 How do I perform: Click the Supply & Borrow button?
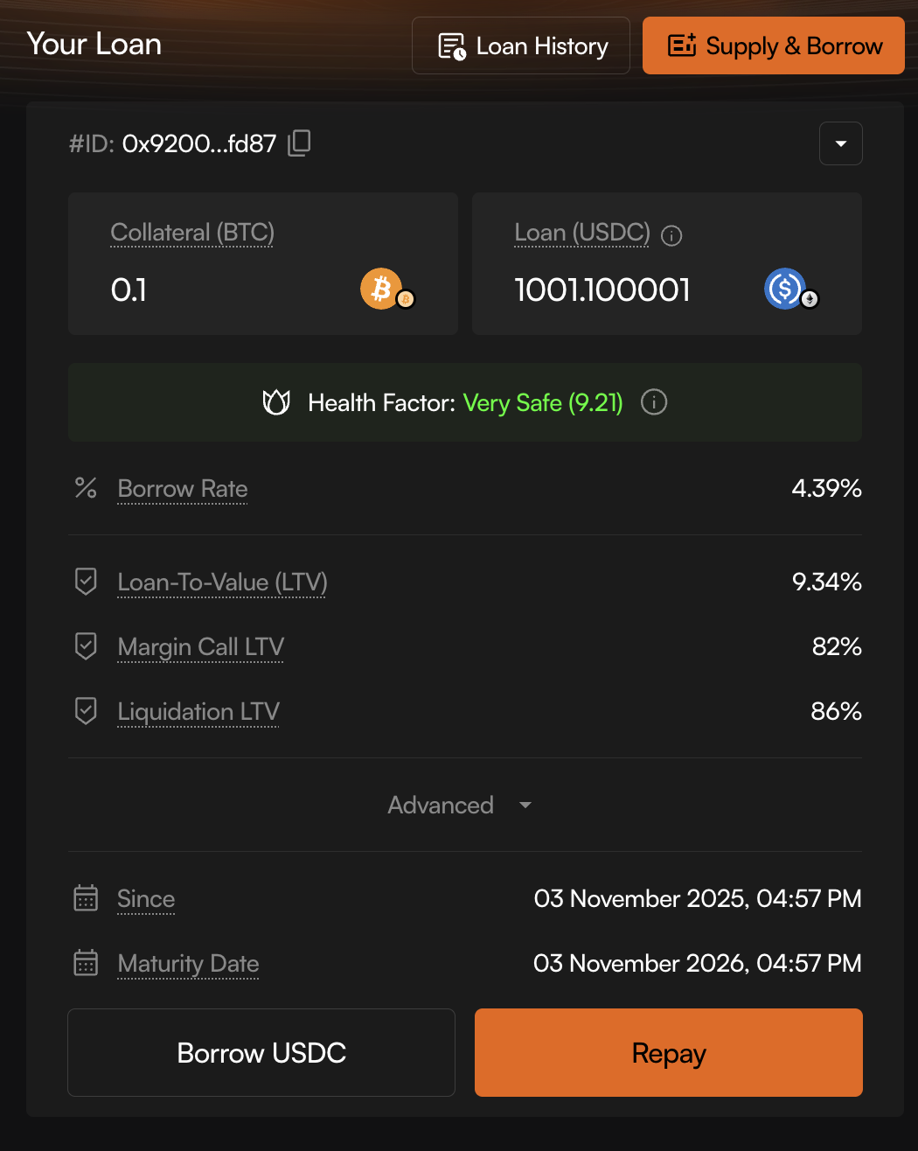(774, 45)
